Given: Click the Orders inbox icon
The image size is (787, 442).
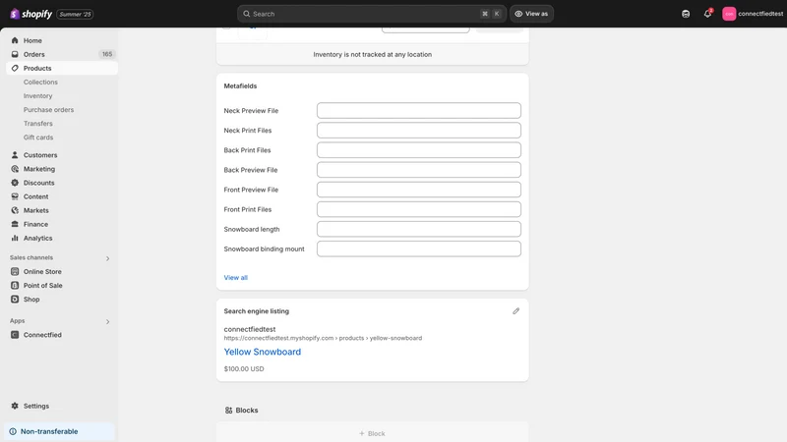Looking at the screenshot, I should [x=15, y=54].
